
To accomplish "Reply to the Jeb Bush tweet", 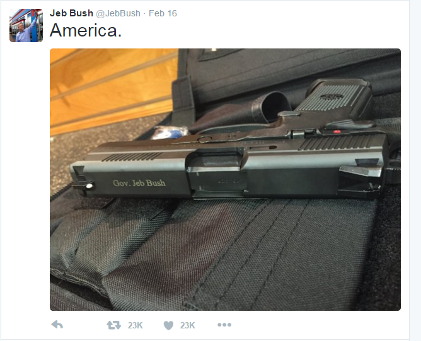I will (x=57, y=325).
